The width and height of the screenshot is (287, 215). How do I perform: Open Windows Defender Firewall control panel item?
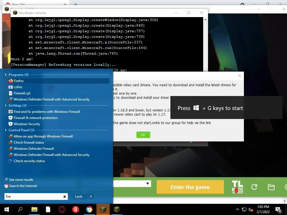pos(31,149)
